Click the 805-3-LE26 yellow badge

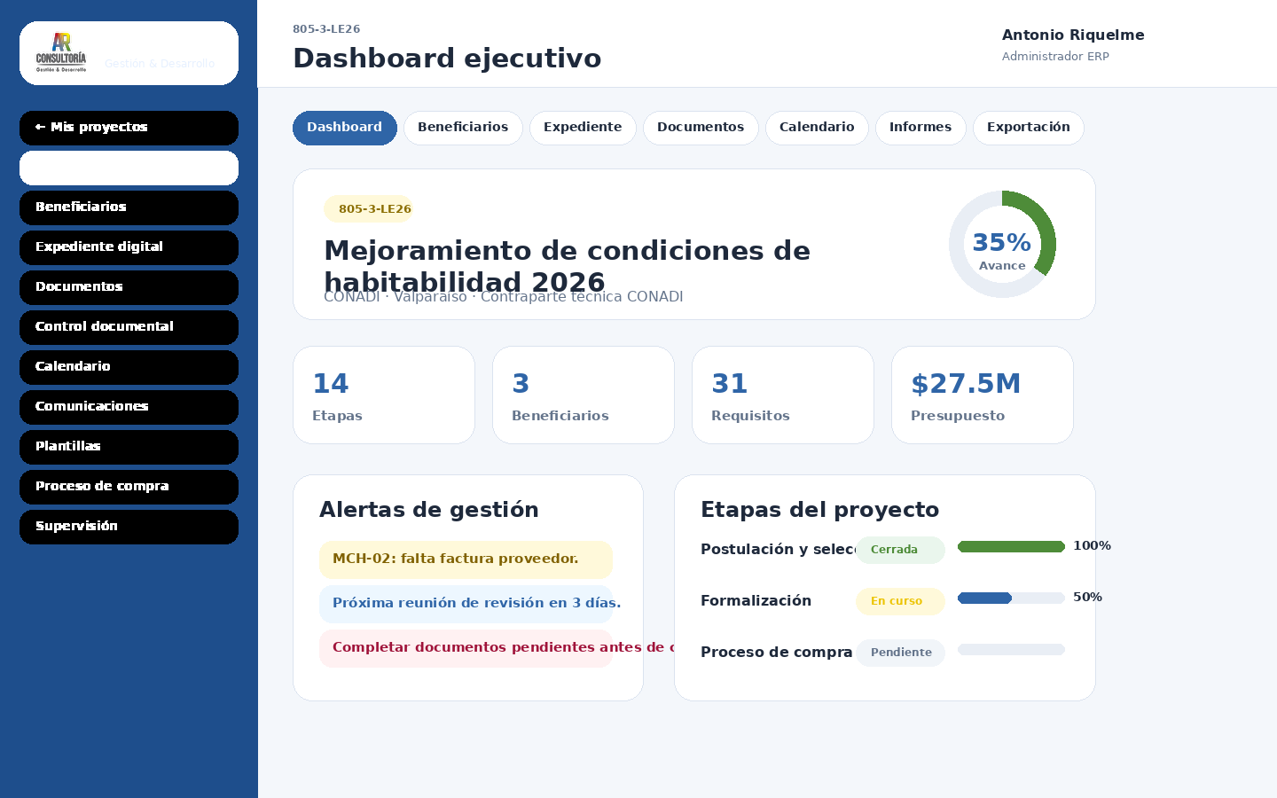(x=369, y=209)
